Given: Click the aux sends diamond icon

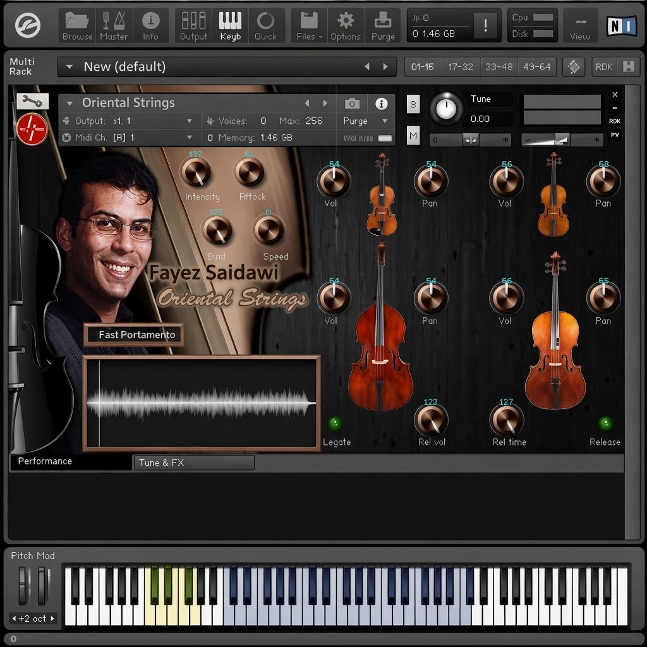Looking at the screenshot, I should pos(574,67).
